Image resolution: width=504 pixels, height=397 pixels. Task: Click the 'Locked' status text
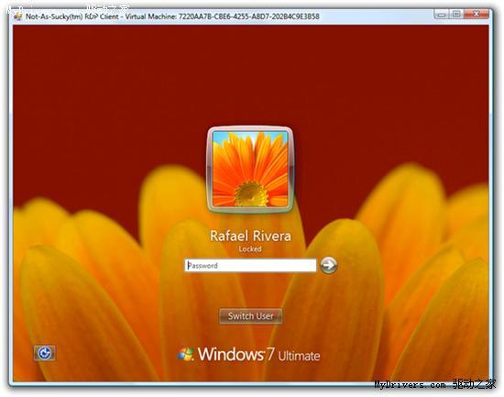250,248
